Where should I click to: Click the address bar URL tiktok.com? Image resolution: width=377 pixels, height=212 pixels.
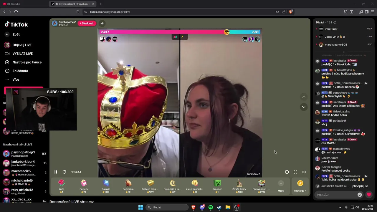pyautogui.click(x=110, y=12)
